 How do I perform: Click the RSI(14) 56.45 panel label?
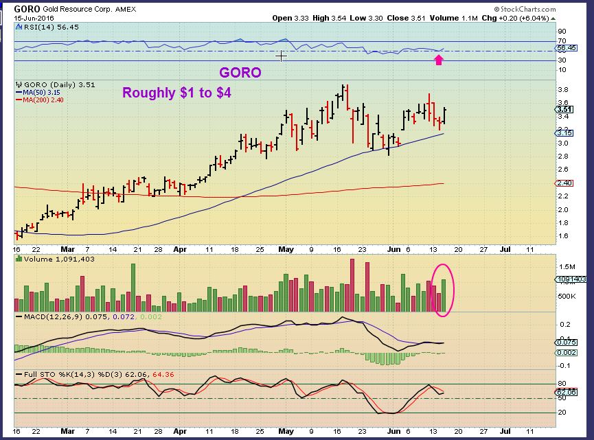[x=51, y=27]
